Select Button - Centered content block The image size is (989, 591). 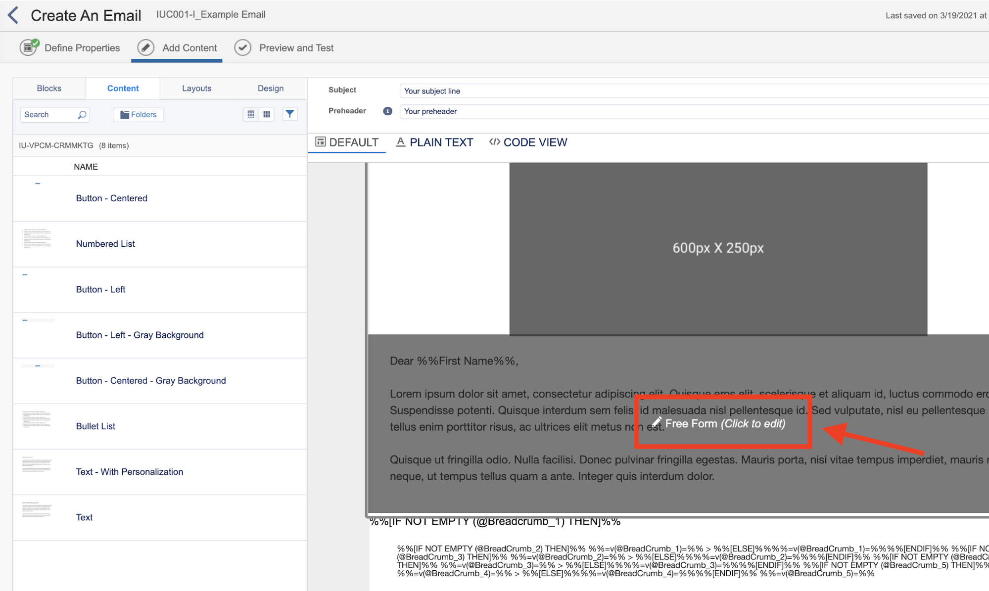(x=160, y=198)
